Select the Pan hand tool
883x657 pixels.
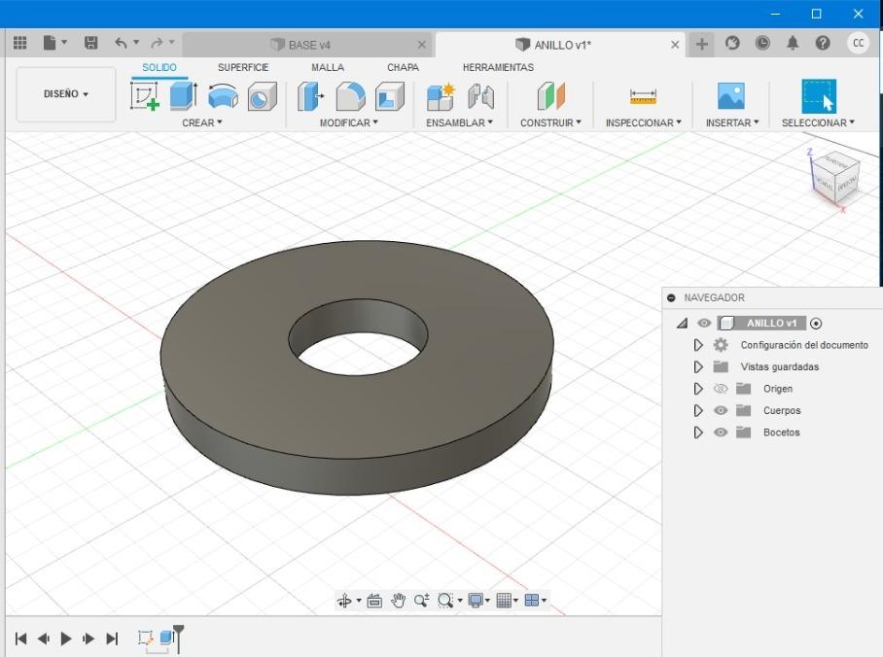tap(398, 601)
